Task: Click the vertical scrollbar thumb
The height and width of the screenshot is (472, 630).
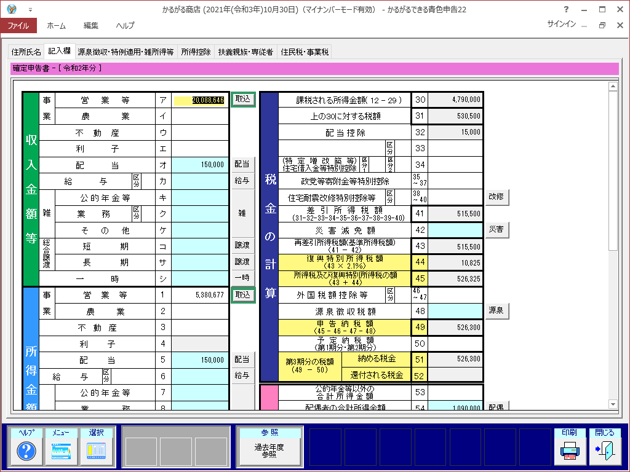Action: 613,171
